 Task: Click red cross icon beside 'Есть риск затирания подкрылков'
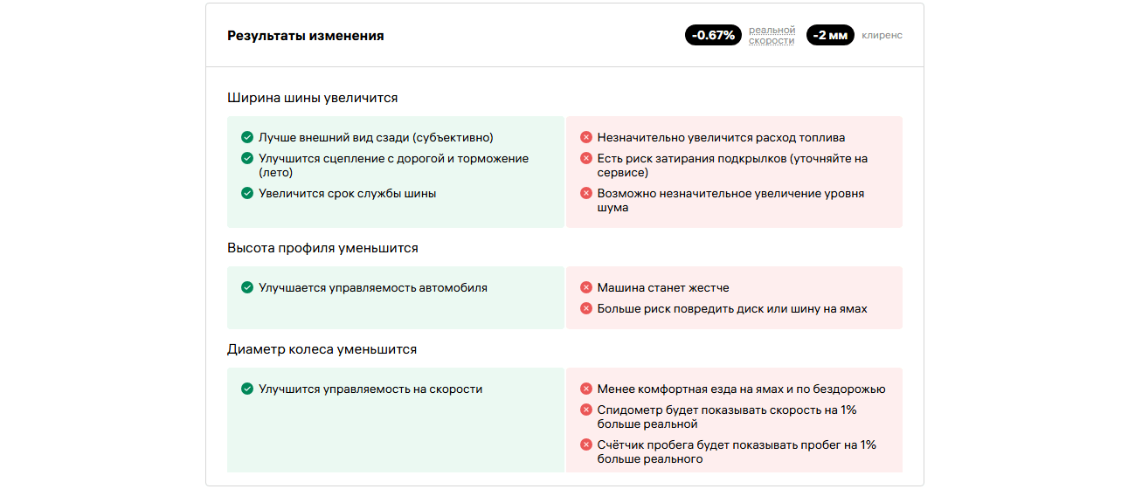click(x=586, y=158)
